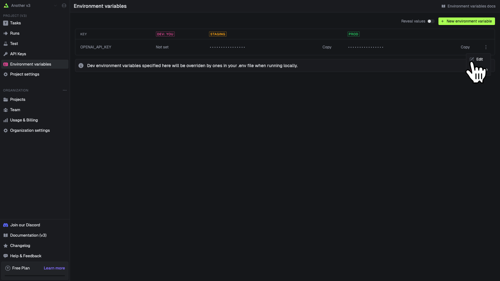This screenshot has width=500, height=281.
Task: Click the user avatar icon at top left
Action: coord(64,5)
